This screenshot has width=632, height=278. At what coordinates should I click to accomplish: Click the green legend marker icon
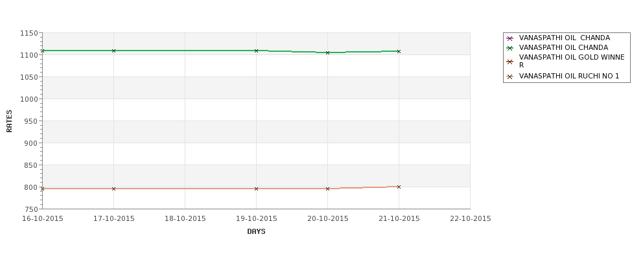point(510,48)
